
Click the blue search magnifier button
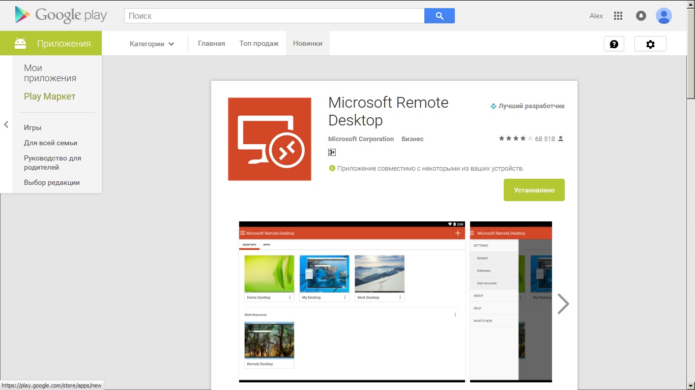pos(440,16)
